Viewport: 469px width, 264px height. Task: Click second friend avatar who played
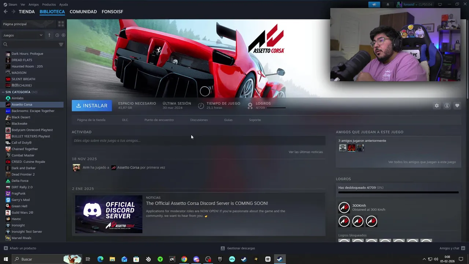click(351, 148)
